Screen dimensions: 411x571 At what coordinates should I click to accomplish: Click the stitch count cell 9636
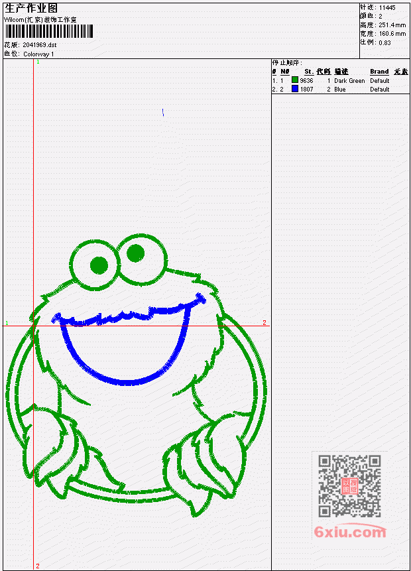click(x=306, y=81)
